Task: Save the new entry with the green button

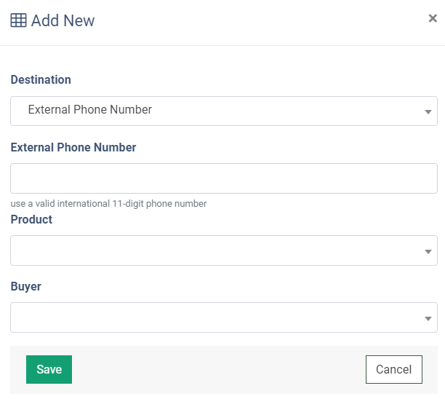Action: [49, 369]
